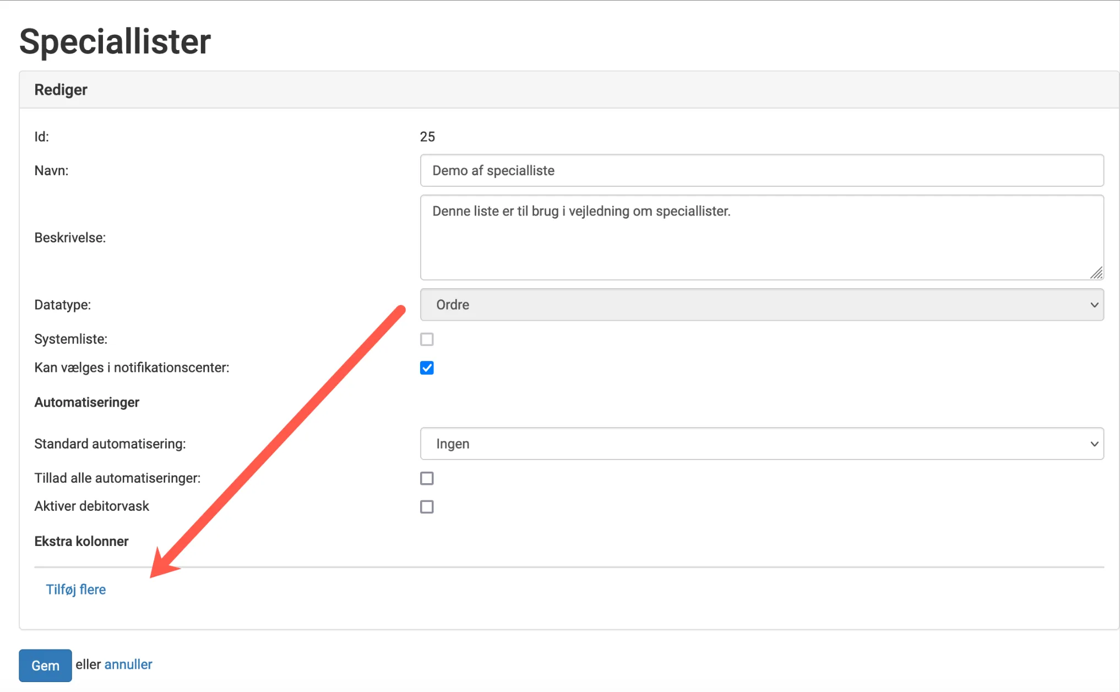Enable Tillad alle automatiseringer checkbox
Image resolution: width=1120 pixels, height=692 pixels.
click(x=427, y=478)
